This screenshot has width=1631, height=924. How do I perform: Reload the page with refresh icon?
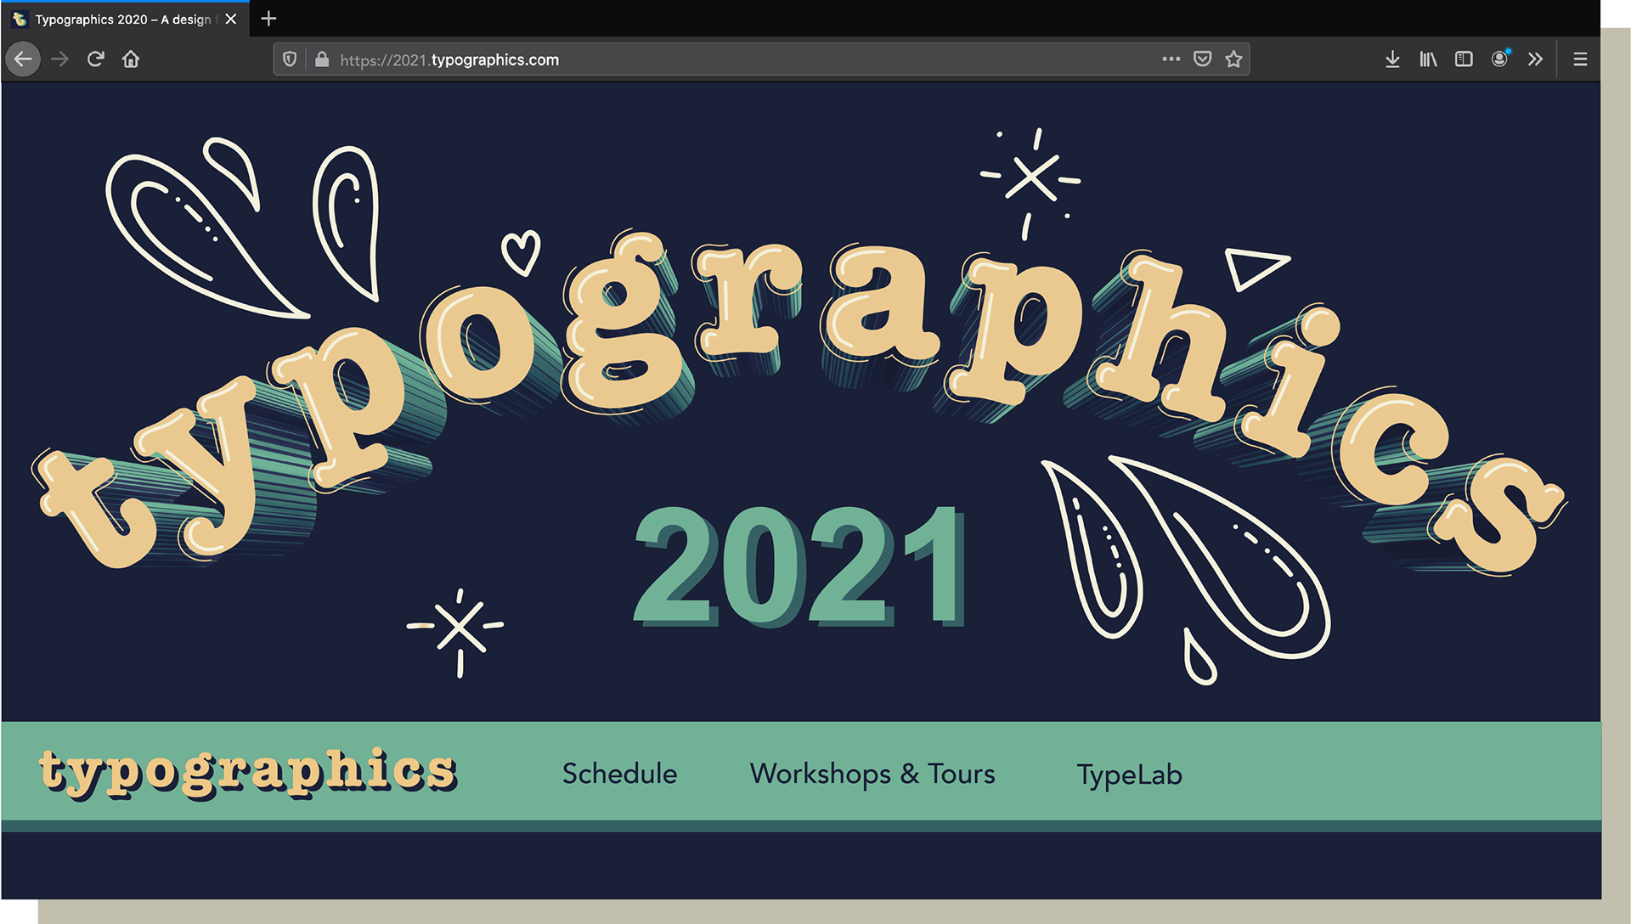95,59
